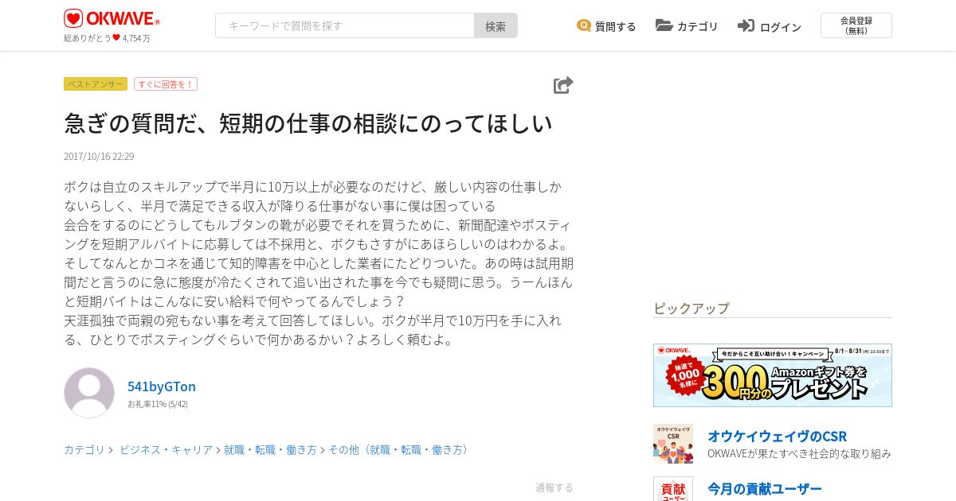The height and width of the screenshot is (501, 956).
Task: Click the 検索 search button
Action: click(x=496, y=25)
